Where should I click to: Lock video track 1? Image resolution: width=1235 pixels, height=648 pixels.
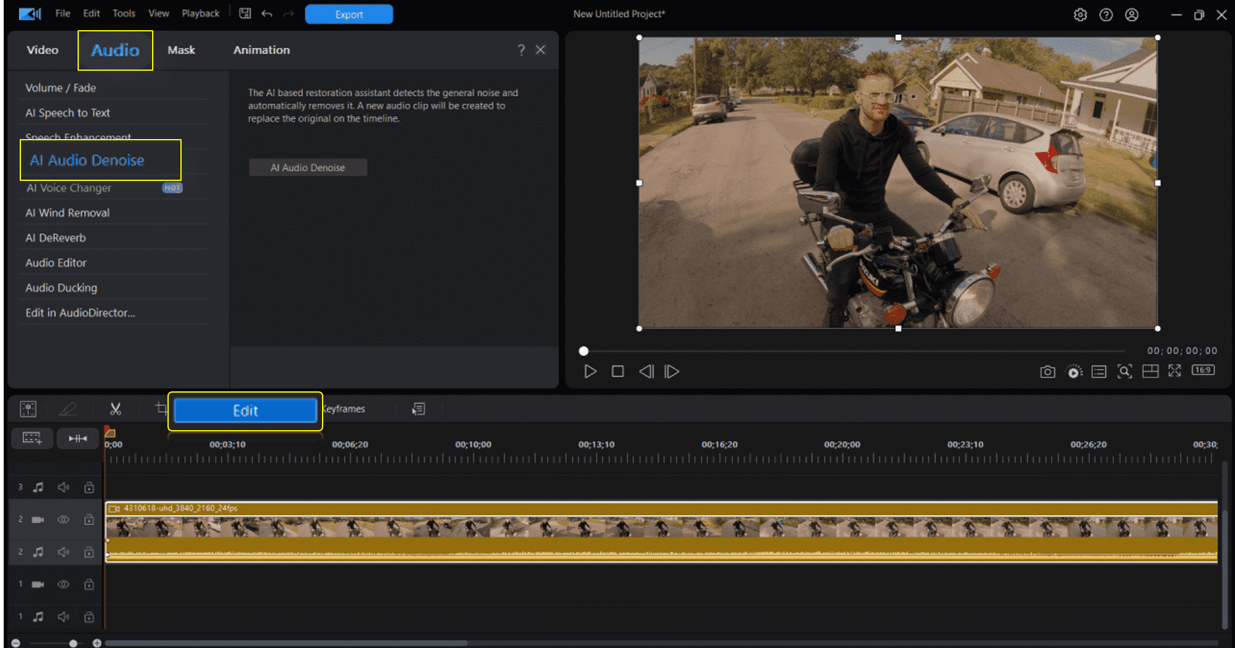pyautogui.click(x=89, y=584)
